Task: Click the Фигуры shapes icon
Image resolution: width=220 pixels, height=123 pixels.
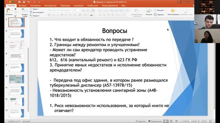Action: click(x=155, y=10)
